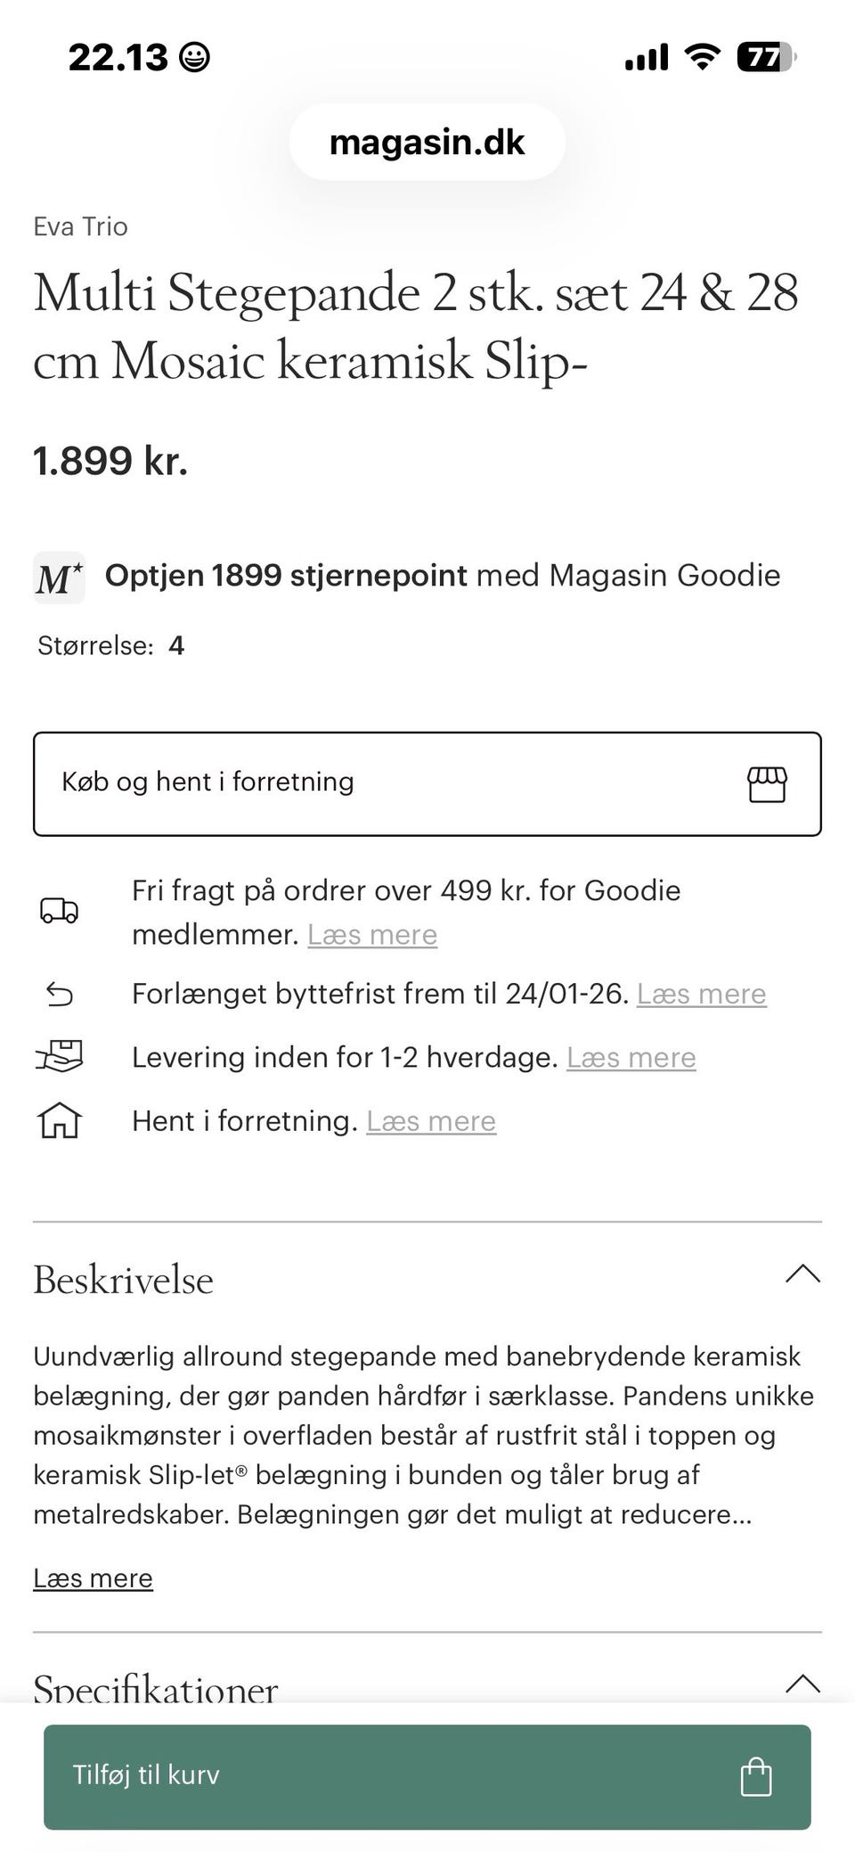The image size is (855, 1852).
Task: Open Læs mere about free shipping
Action: pyautogui.click(x=371, y=934)
